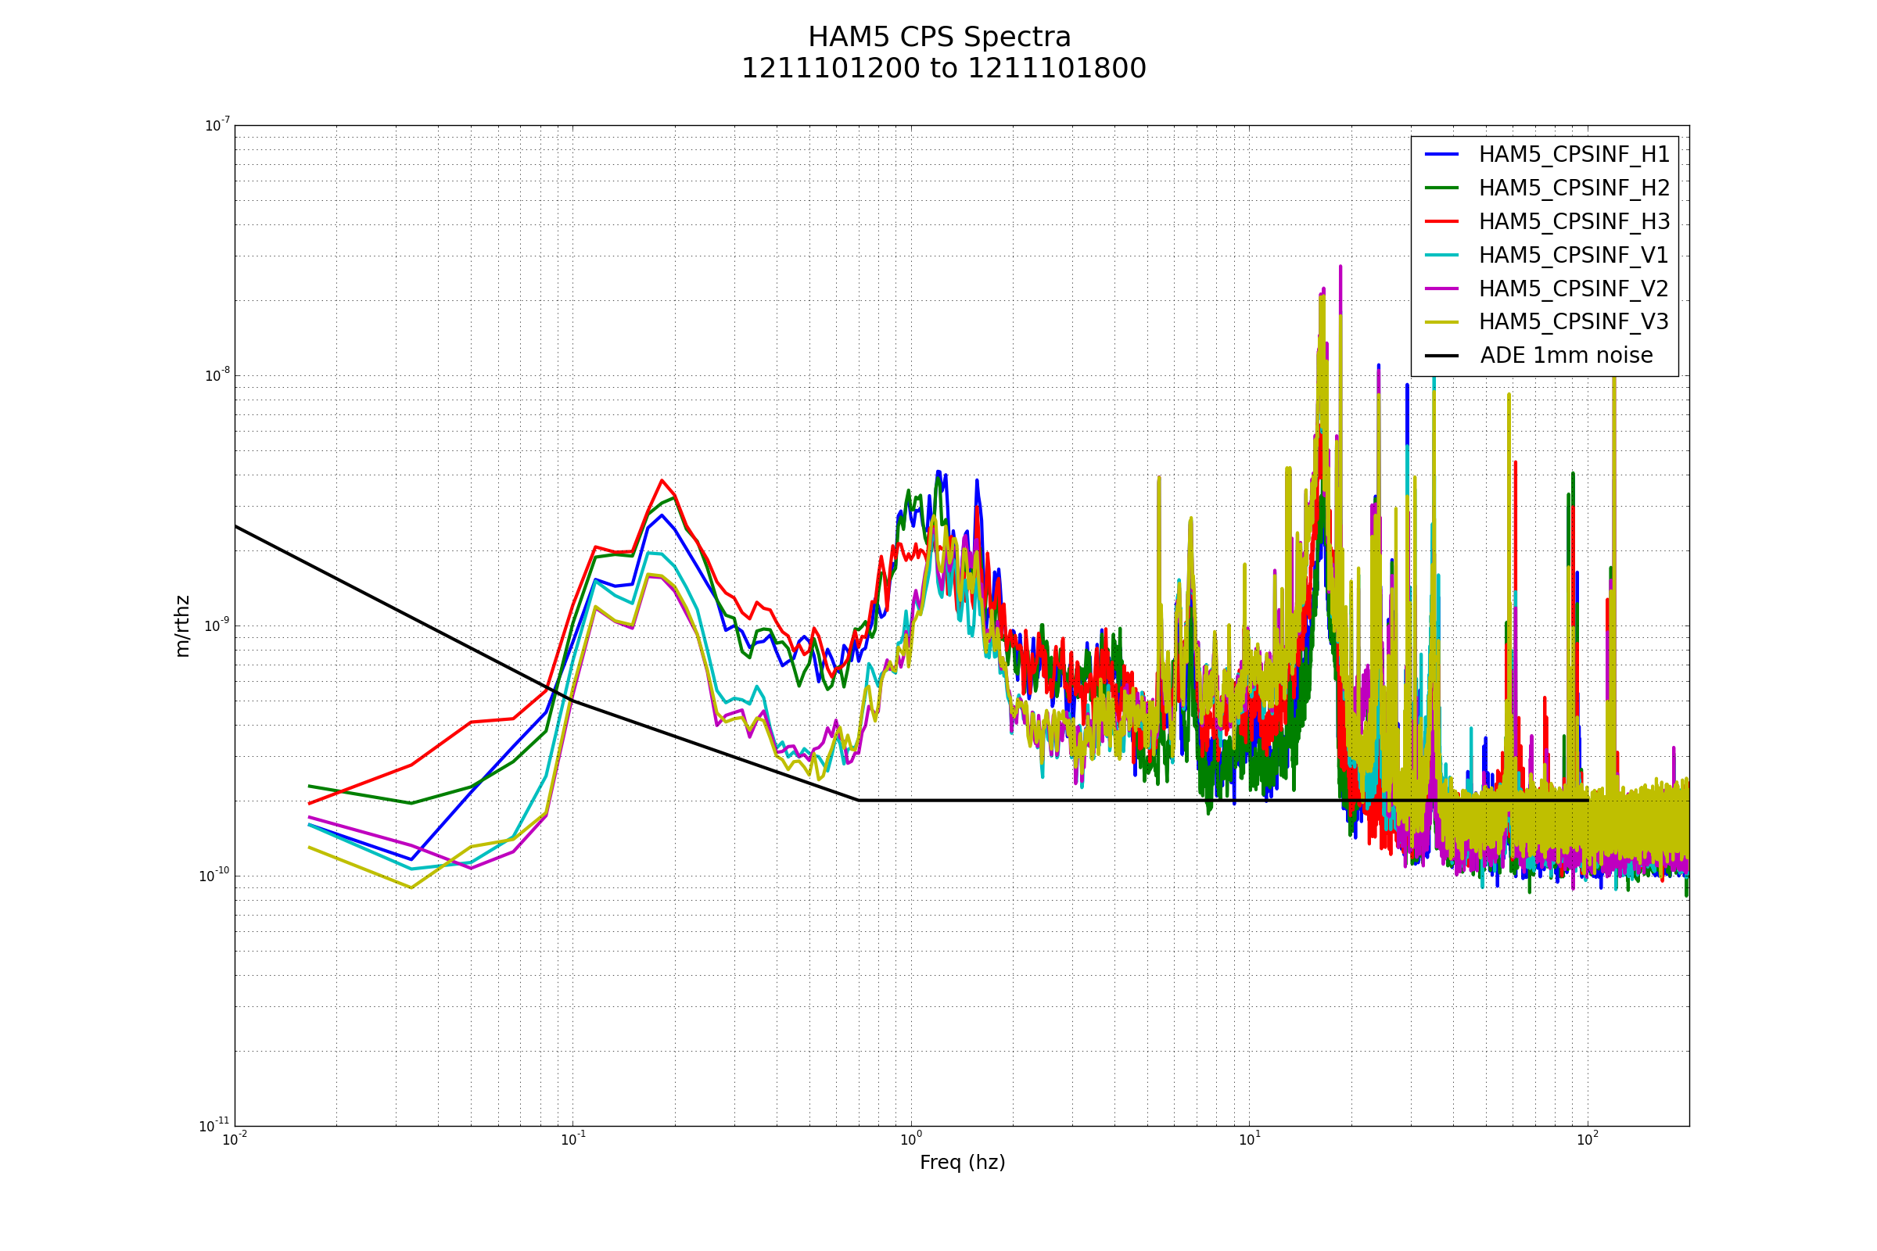Click the 10^-11 y-axis tick label
The height and width of the screenshot is (1251, 1877).
pyautogui.click(x=214, y=1126)
